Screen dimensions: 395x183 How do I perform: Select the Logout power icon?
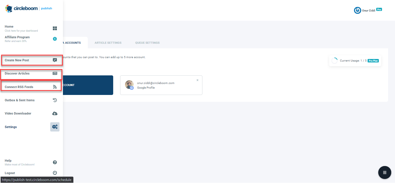(55, 173)
